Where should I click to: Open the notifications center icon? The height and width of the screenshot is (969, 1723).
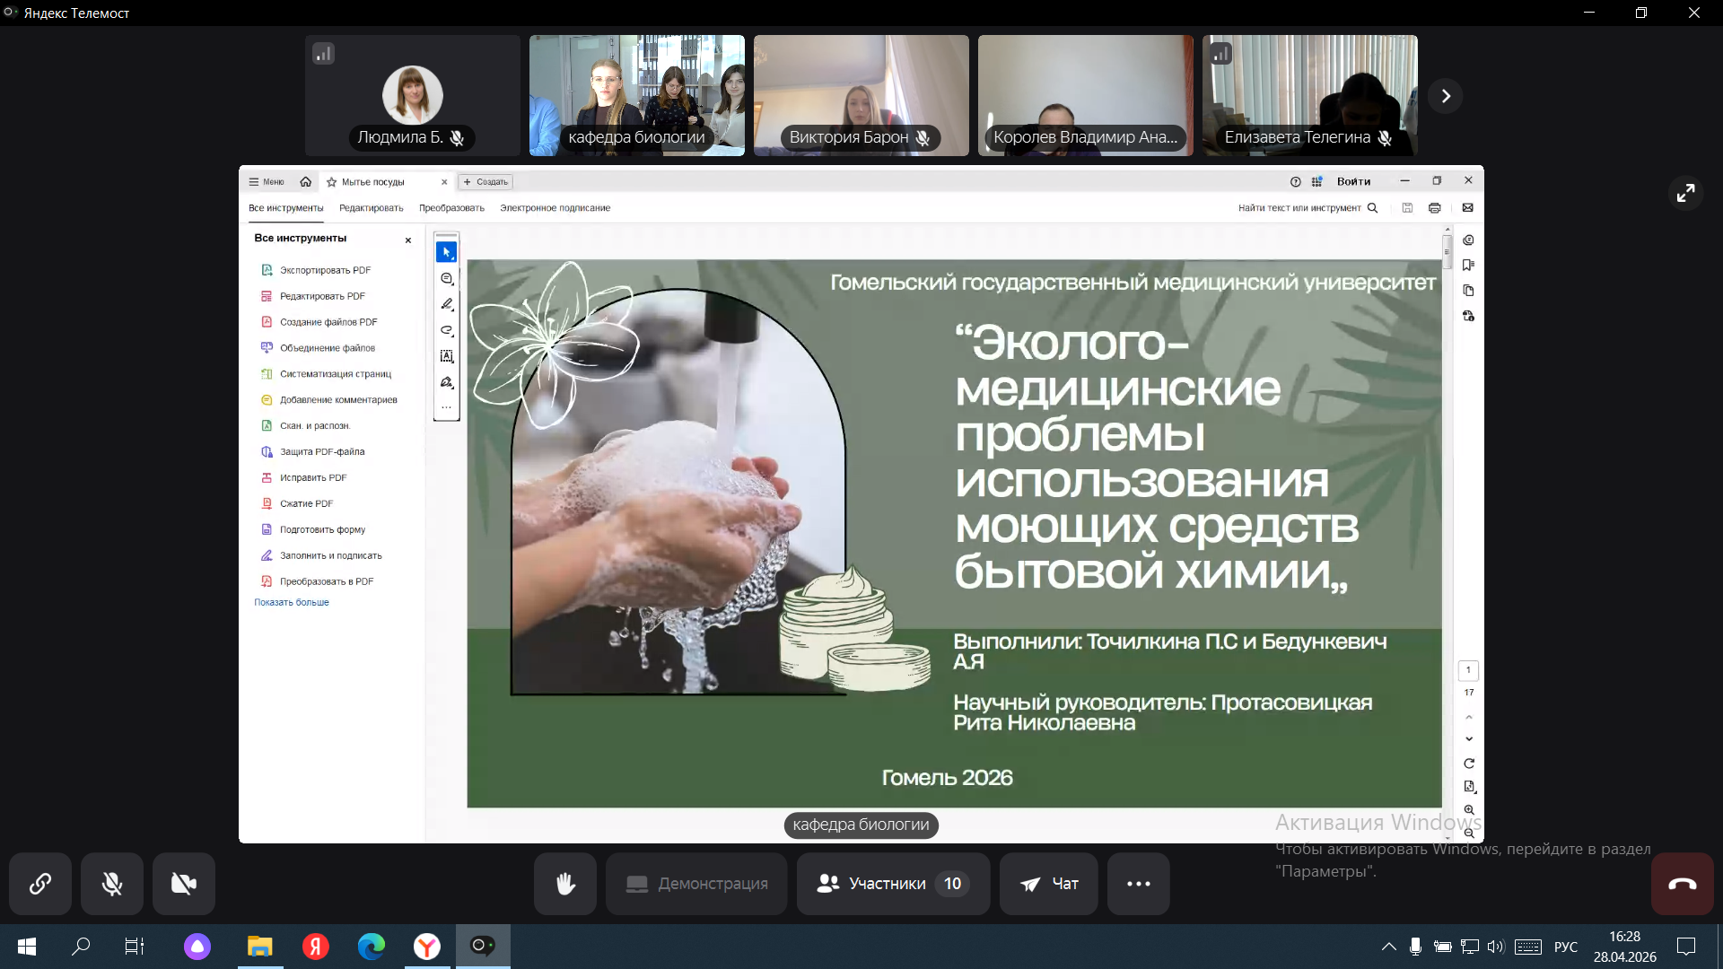tap(1685, 947)
